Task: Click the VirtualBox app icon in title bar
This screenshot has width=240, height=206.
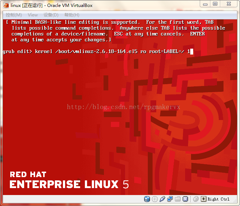Action: coord(6,5)
